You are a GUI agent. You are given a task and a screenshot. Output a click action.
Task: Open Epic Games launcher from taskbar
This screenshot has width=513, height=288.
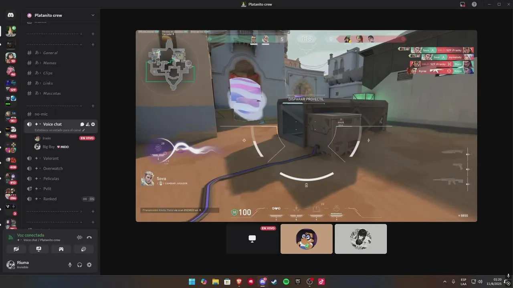point(298,282)
